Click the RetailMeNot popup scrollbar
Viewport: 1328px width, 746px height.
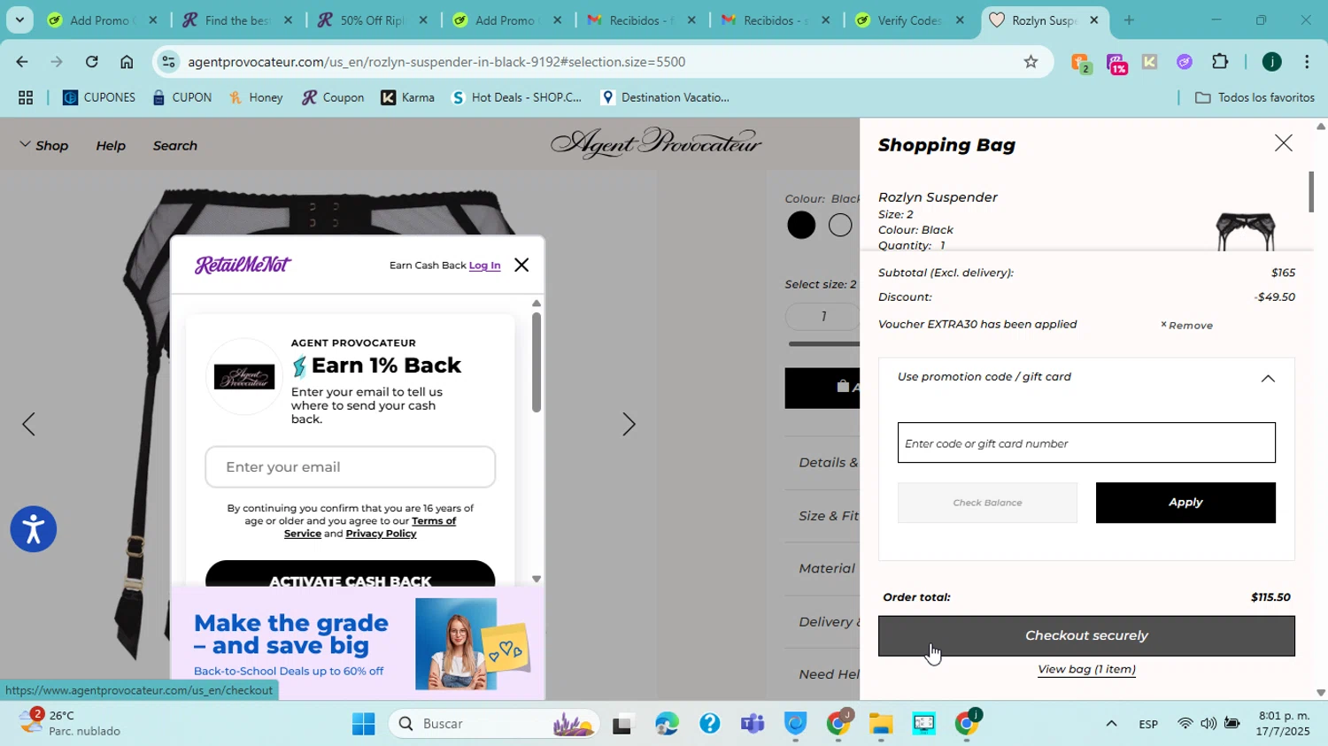(x=536, y=361)
